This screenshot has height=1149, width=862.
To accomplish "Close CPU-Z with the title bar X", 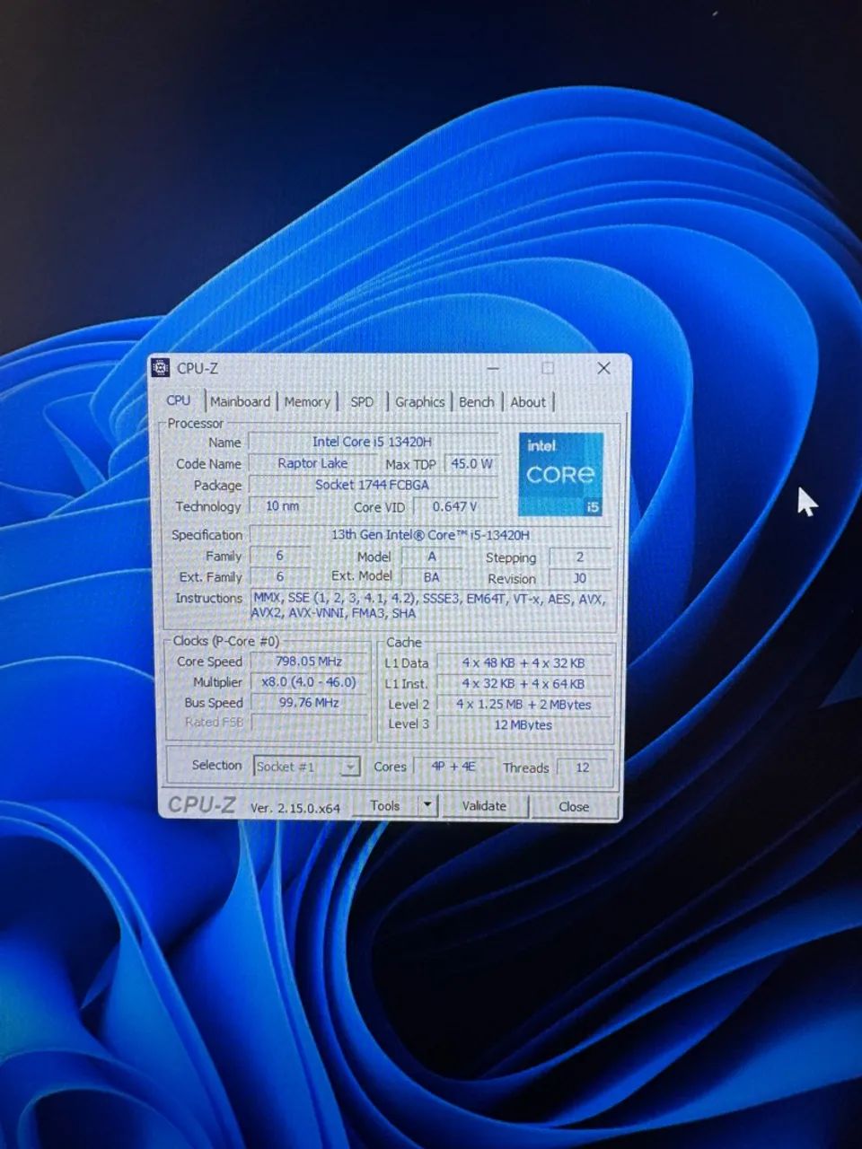I will 603,368.
